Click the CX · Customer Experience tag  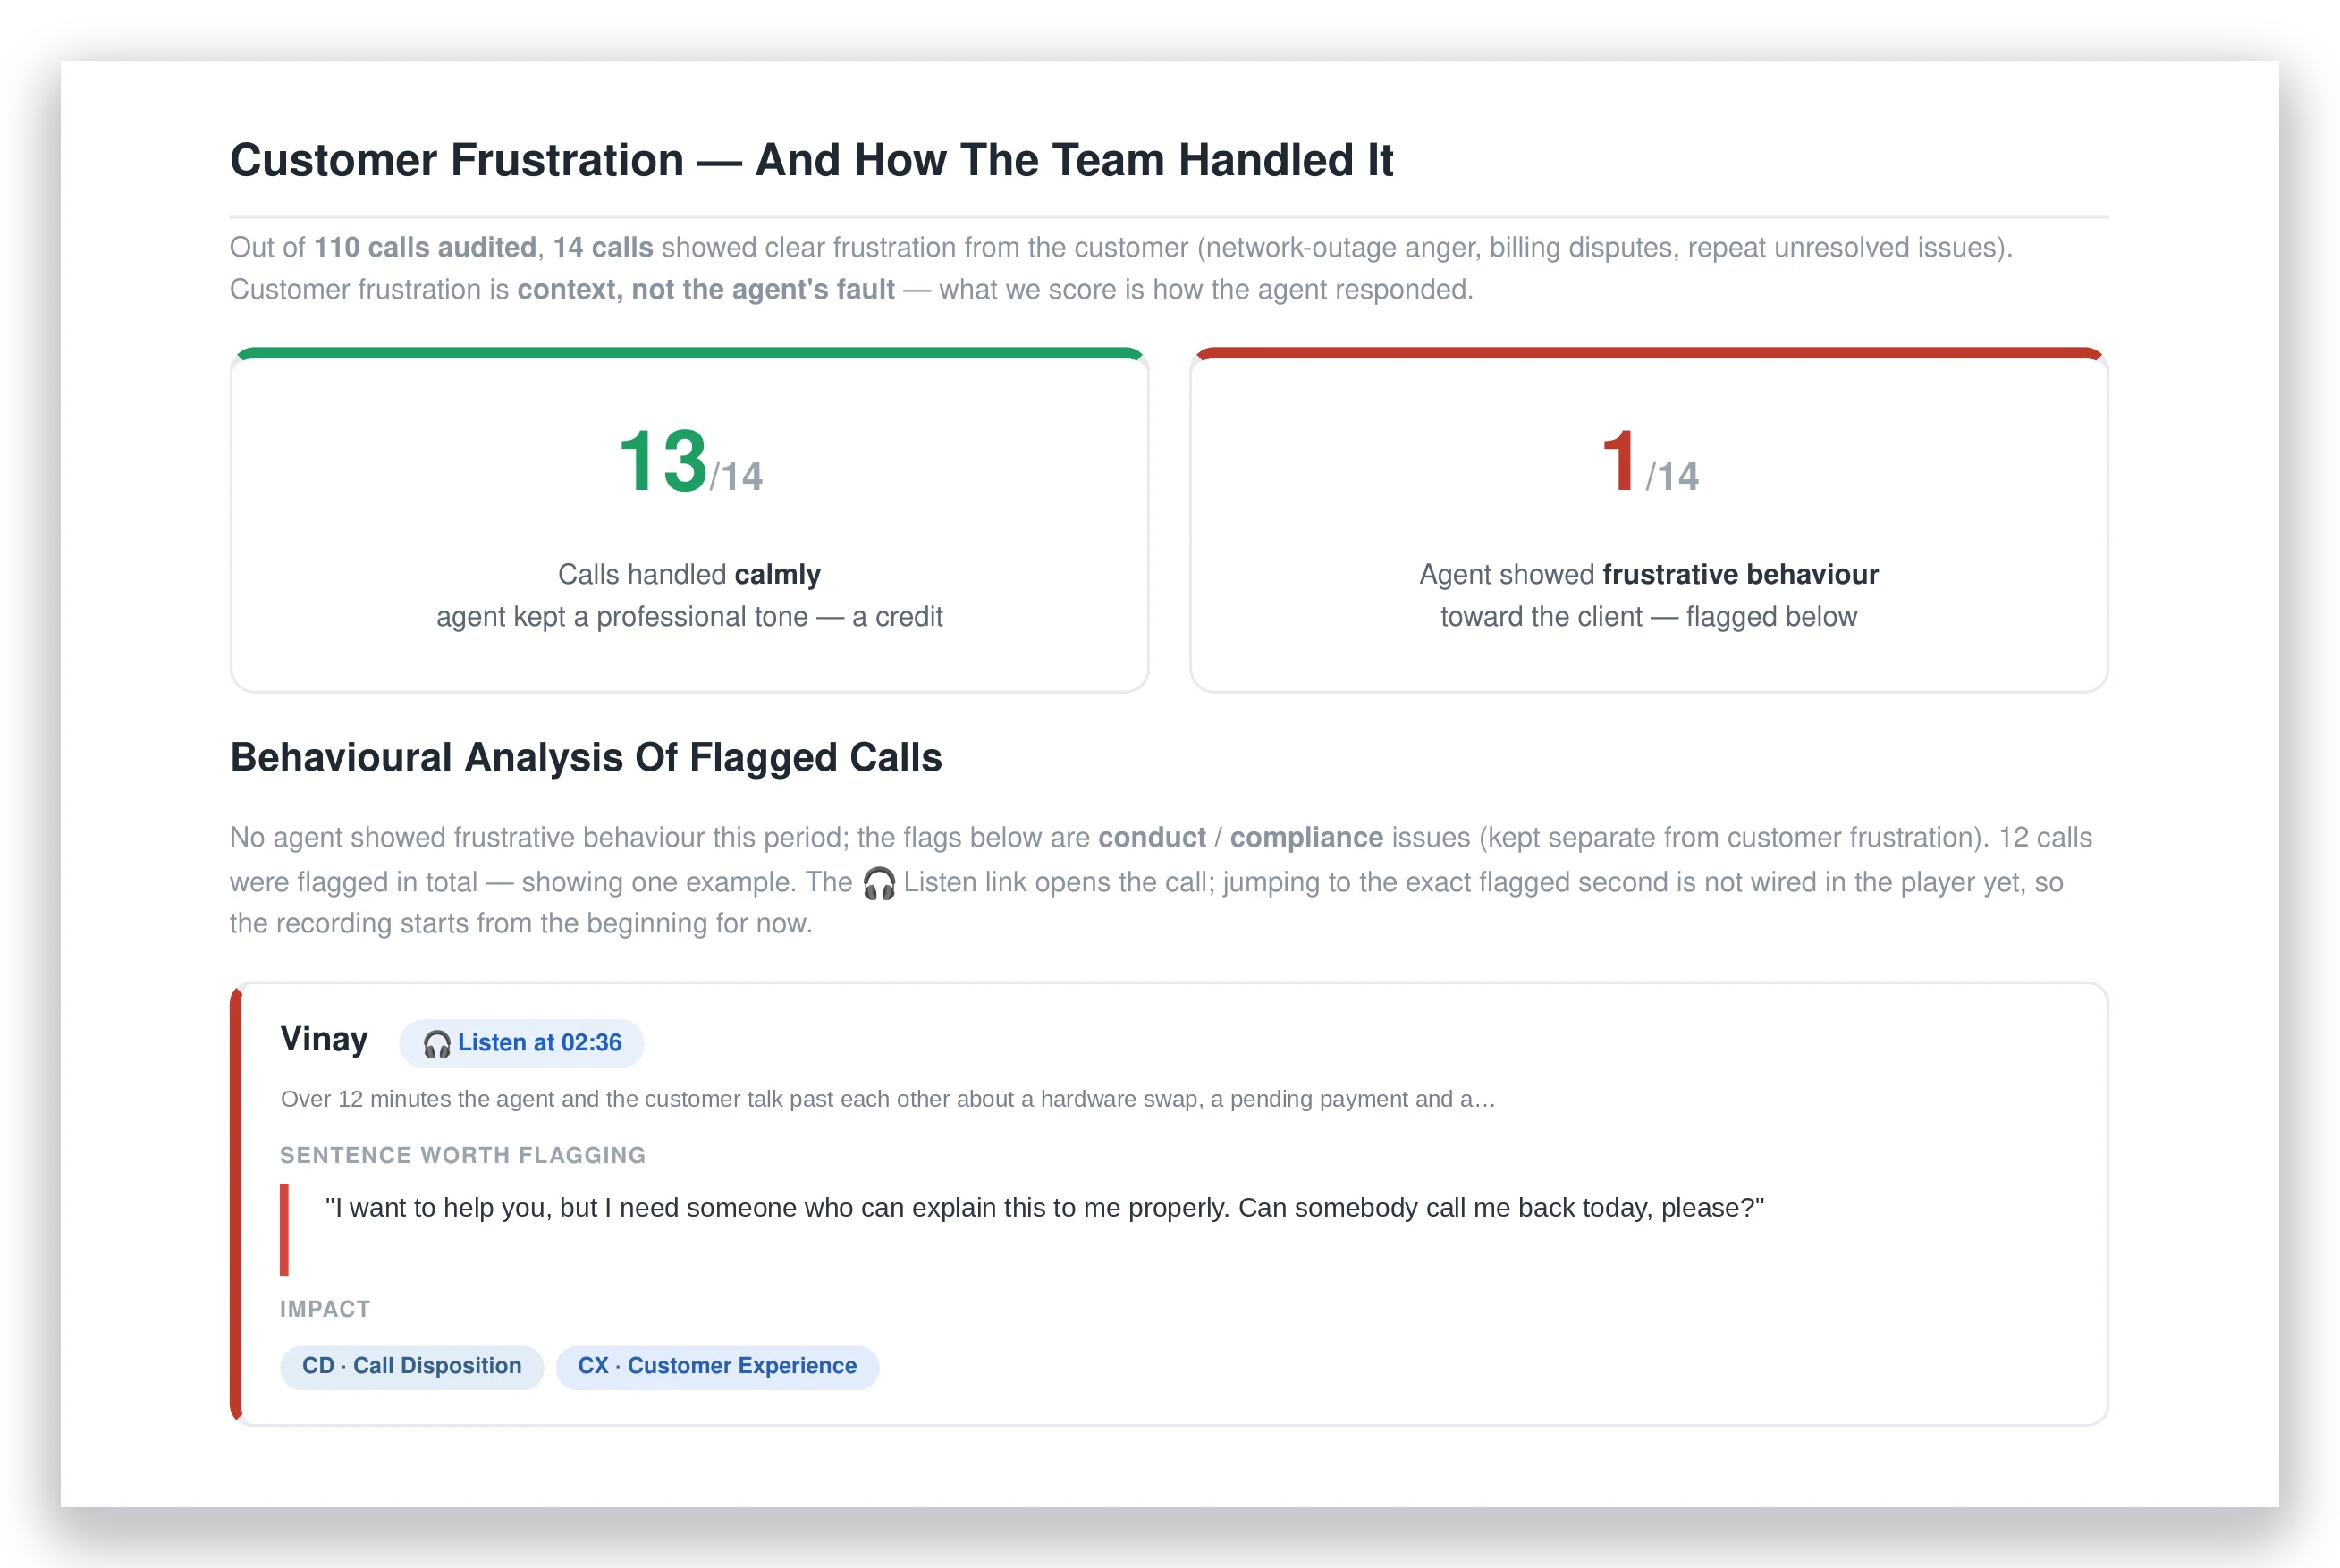click(717, 1366)
